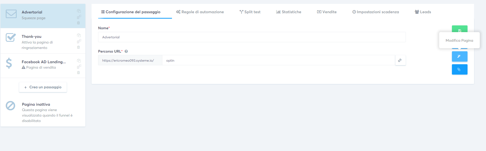Click the Pagina inattiva description text
The height and width of the screenshot is (151, 486).
pyautogui.click(x=47, y=115)
